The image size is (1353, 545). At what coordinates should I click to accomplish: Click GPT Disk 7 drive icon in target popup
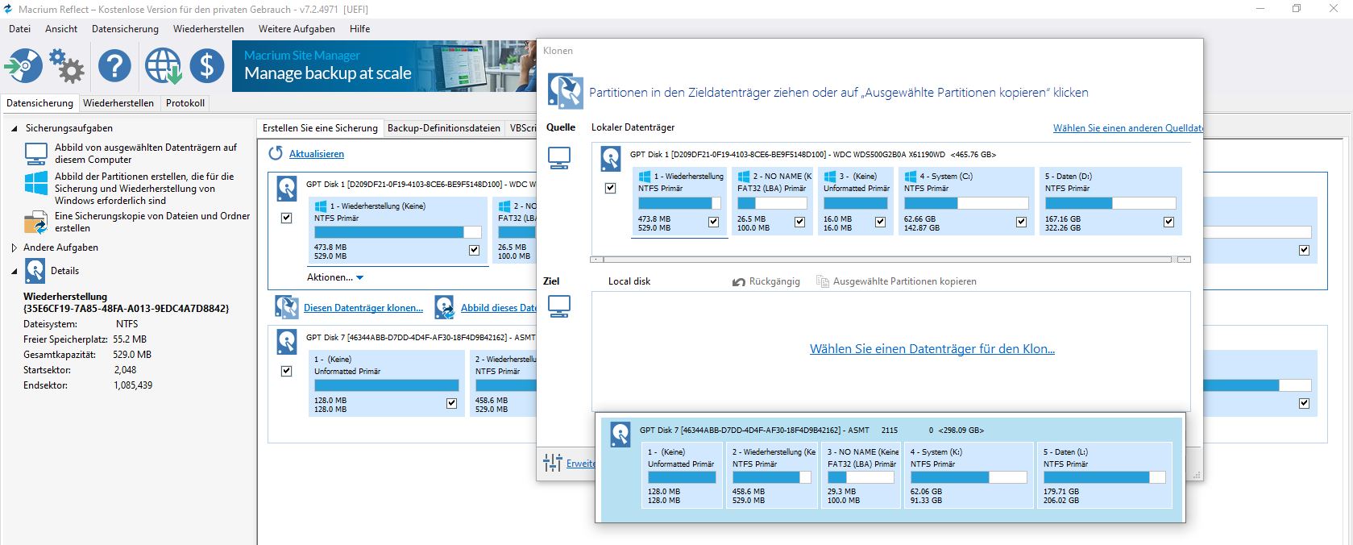(x=620, y=435)
